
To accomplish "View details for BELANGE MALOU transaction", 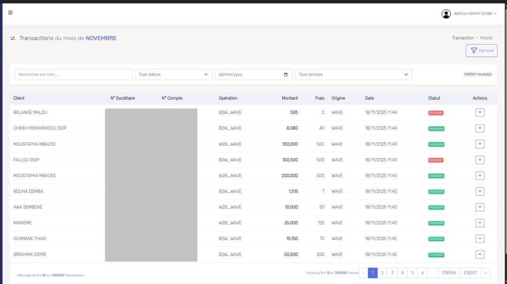I will pyautogui.click(x=480, y=112).
